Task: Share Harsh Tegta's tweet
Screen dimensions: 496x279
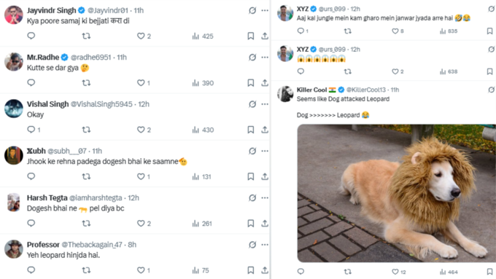Action: [265, 224]
